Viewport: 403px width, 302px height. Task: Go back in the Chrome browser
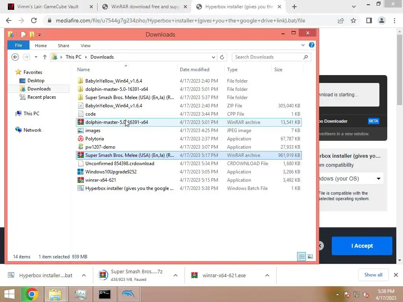[9, 20]
